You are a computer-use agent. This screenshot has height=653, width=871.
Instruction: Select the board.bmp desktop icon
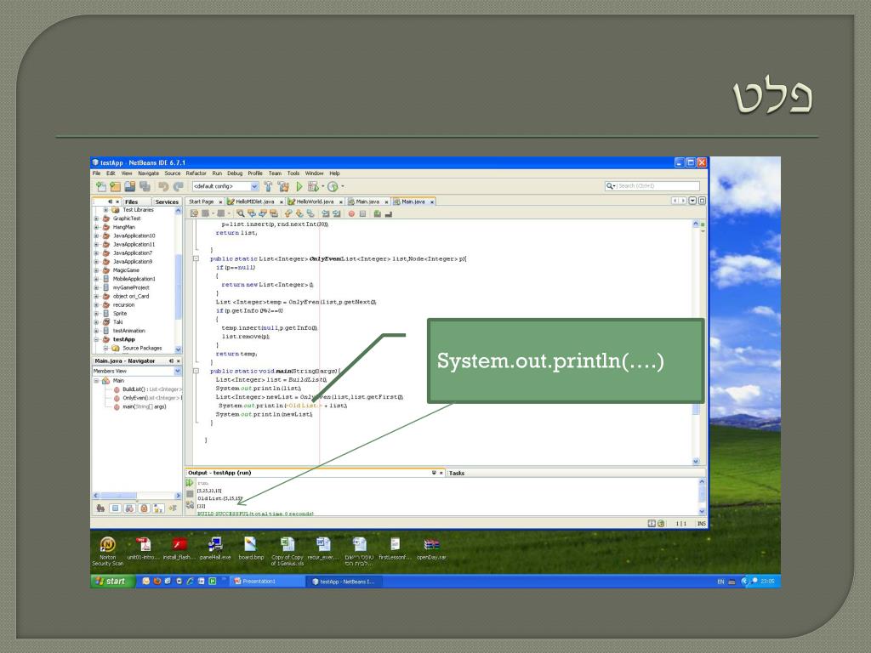coord(251,548)
